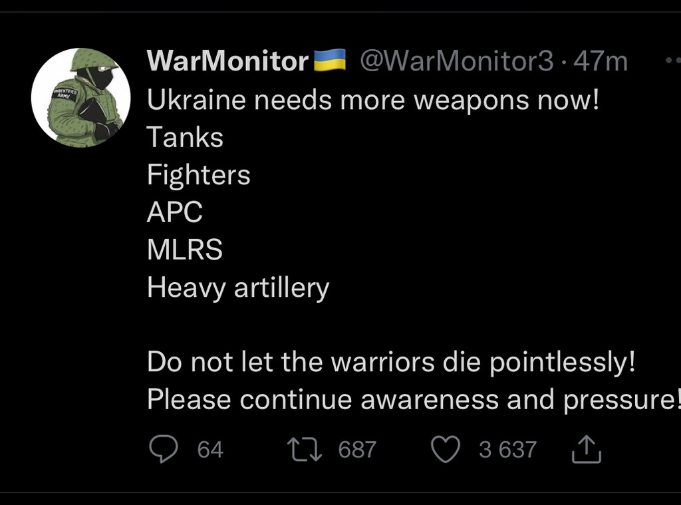The height and width of the screenshot is (505, 681).
Task: Click the WarMonitor display name
Action: [228, 61]
